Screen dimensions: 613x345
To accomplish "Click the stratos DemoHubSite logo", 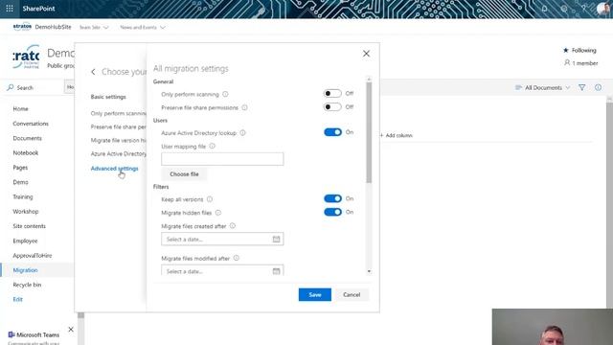I will (x=22, y=27).
